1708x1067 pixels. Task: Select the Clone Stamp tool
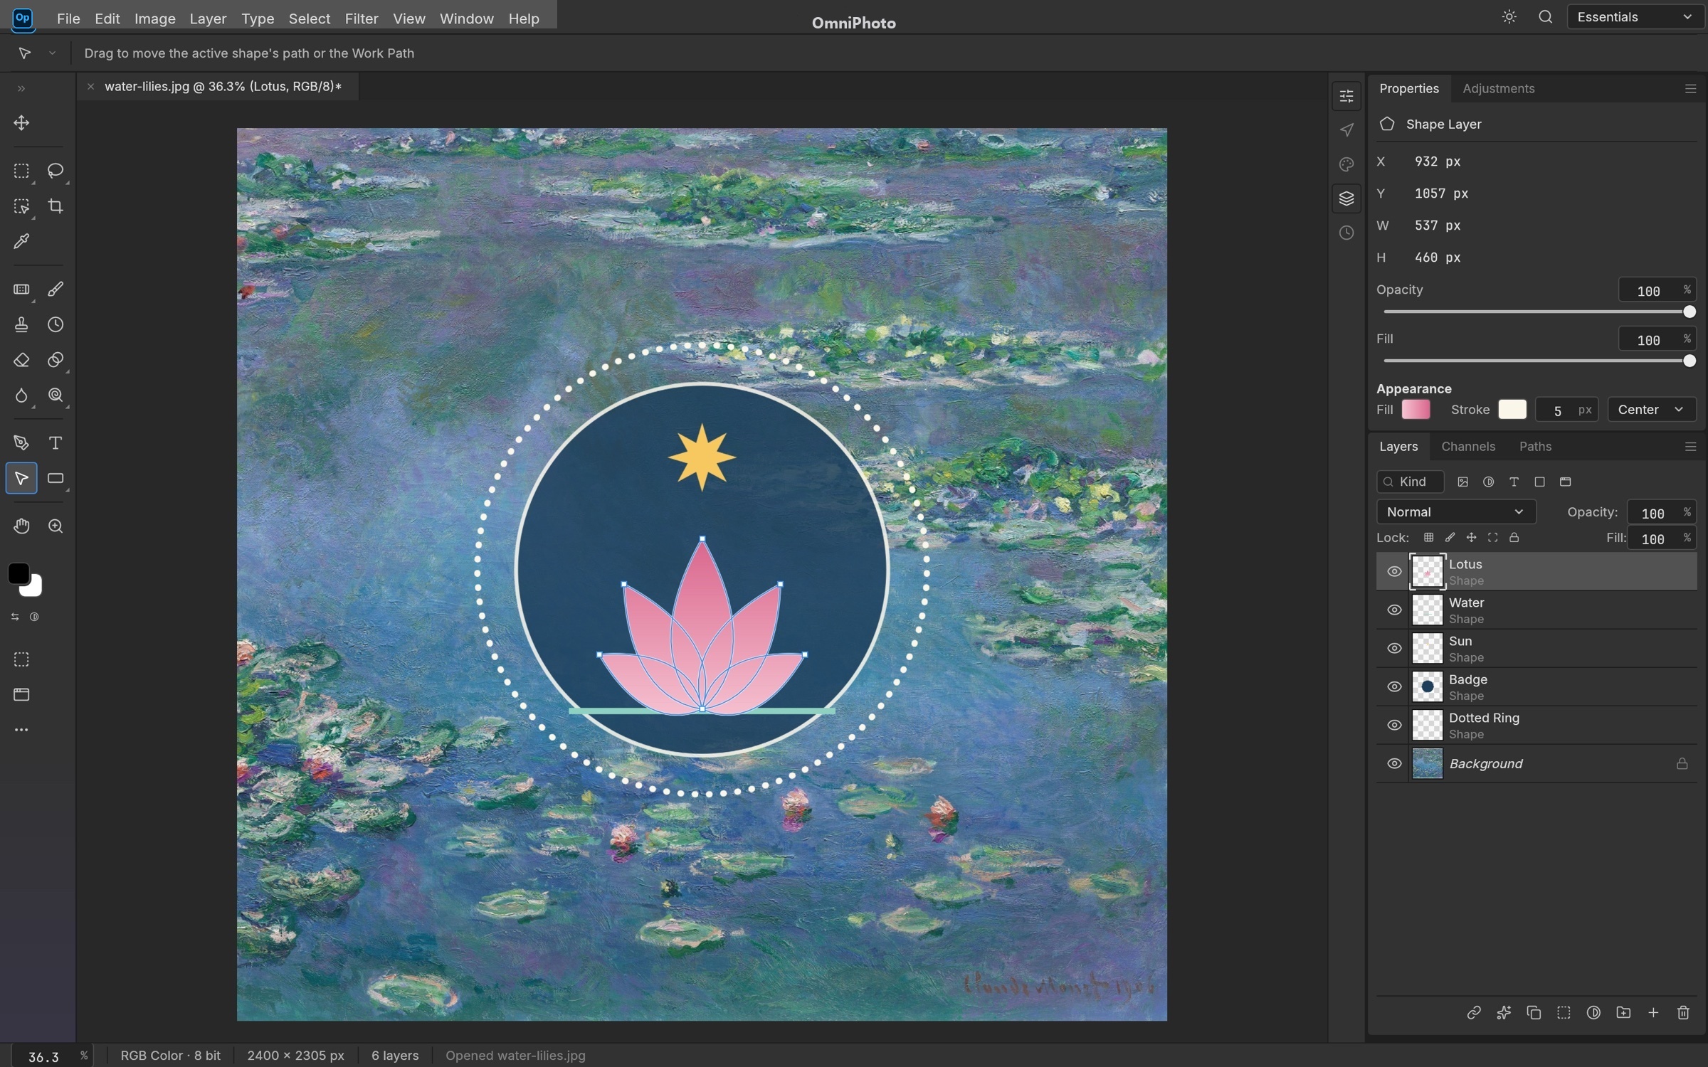click(21, 325)
